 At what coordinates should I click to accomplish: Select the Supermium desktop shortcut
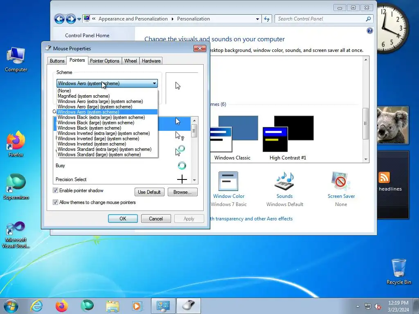[16, 186]
